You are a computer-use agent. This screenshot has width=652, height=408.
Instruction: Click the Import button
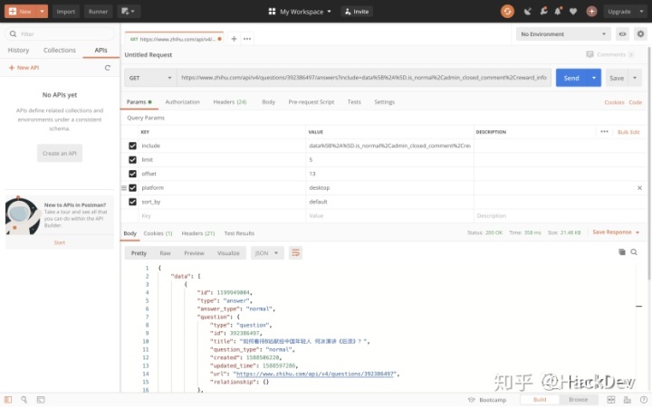click(x=66, y=11)
